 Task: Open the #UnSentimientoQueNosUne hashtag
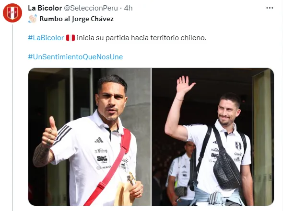pyautogui.click(x=75, y=57)
